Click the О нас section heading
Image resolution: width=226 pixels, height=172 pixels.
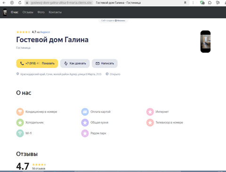click(x=24, y=93)
